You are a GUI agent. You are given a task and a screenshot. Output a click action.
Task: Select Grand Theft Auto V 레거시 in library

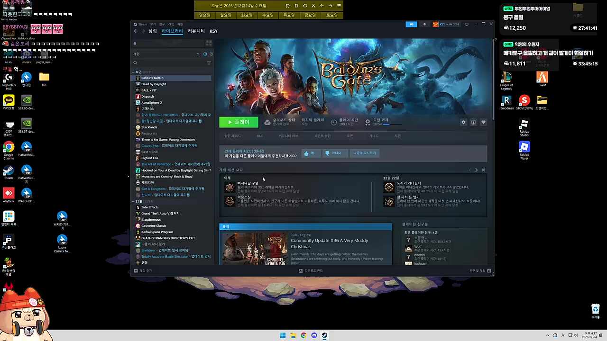(x=160, y=214)
